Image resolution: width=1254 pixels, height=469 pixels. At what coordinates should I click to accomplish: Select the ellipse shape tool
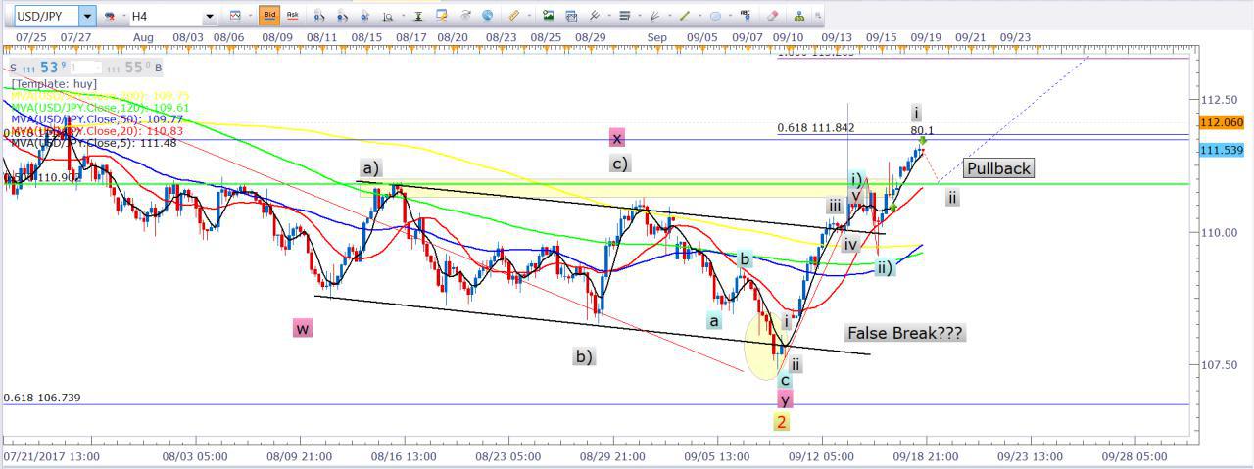(x=715, y=16)
